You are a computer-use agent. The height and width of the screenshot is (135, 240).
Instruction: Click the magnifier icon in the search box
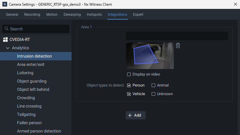point(7,29)
